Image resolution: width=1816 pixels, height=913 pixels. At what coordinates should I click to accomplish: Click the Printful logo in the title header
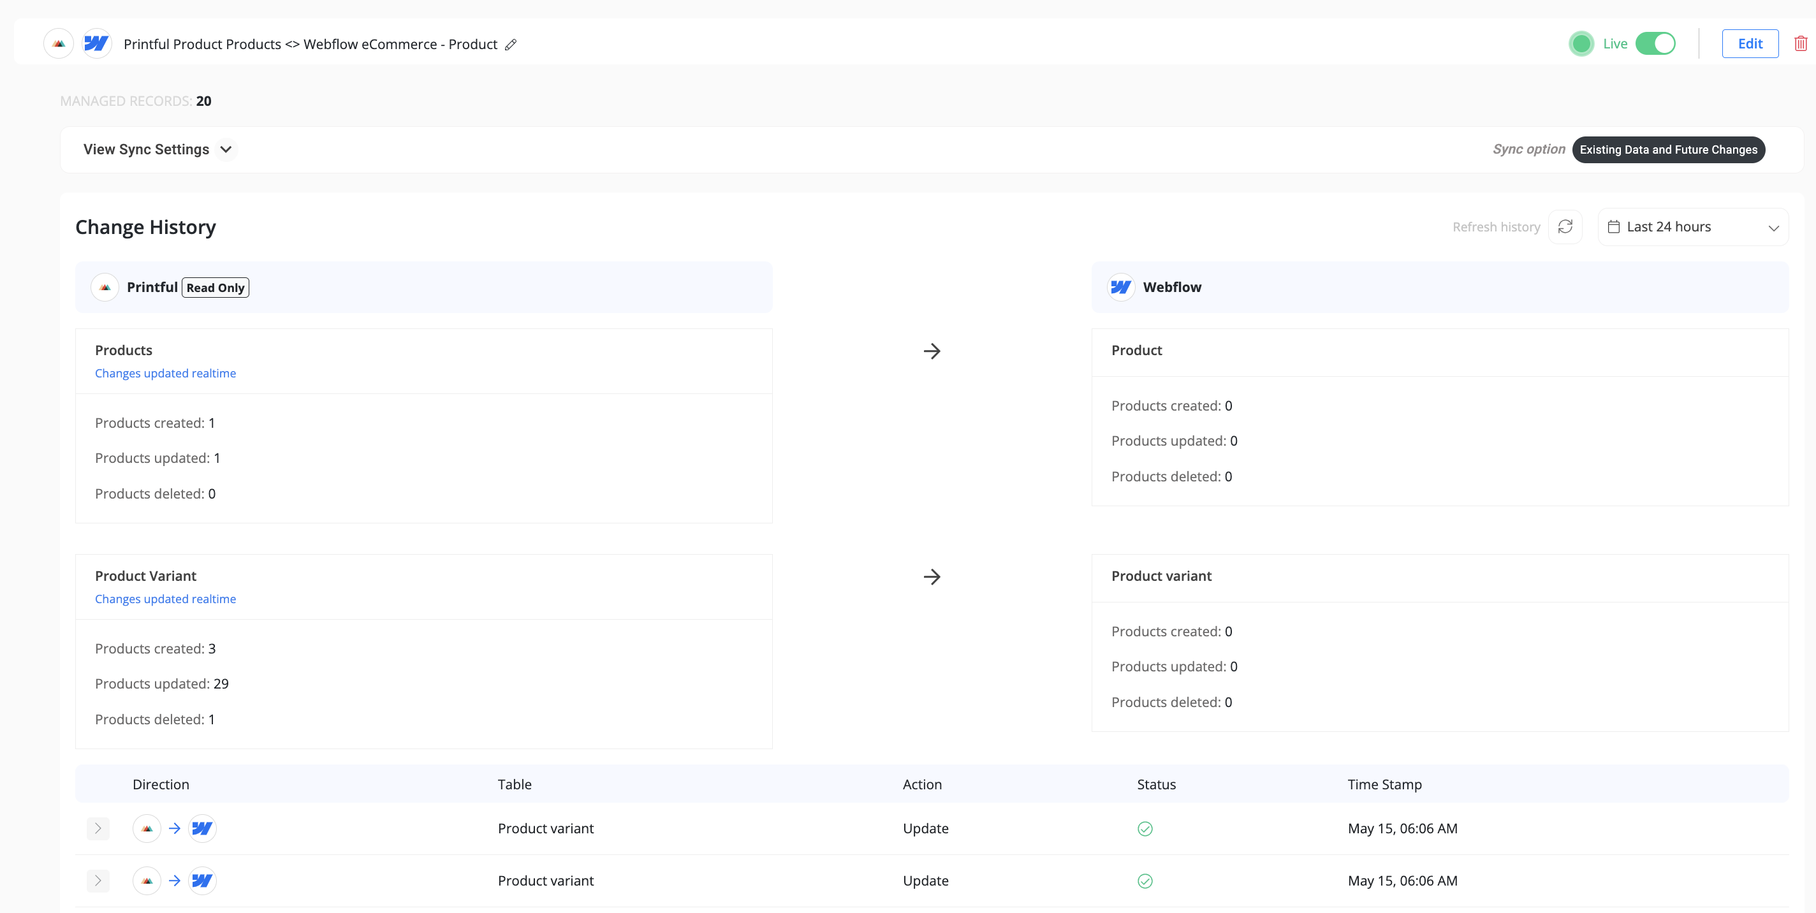tap(59, 44)
